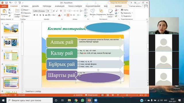
Task: Open shape effects options
Action: tap(116, 16)
